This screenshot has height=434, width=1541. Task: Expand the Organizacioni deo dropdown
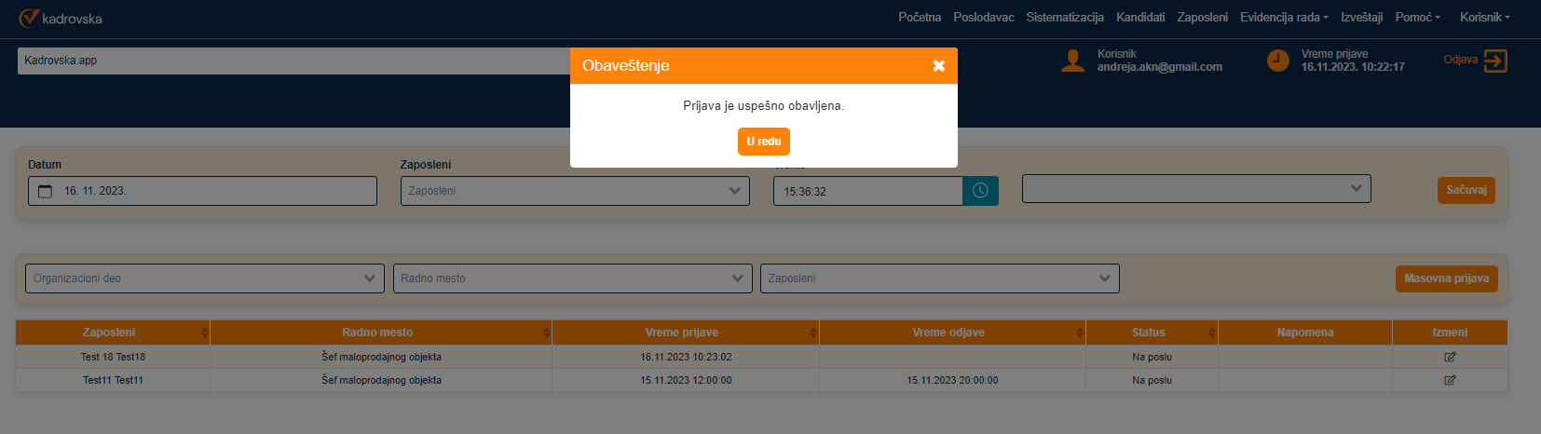pyautogui.click(x=204, y=278)
